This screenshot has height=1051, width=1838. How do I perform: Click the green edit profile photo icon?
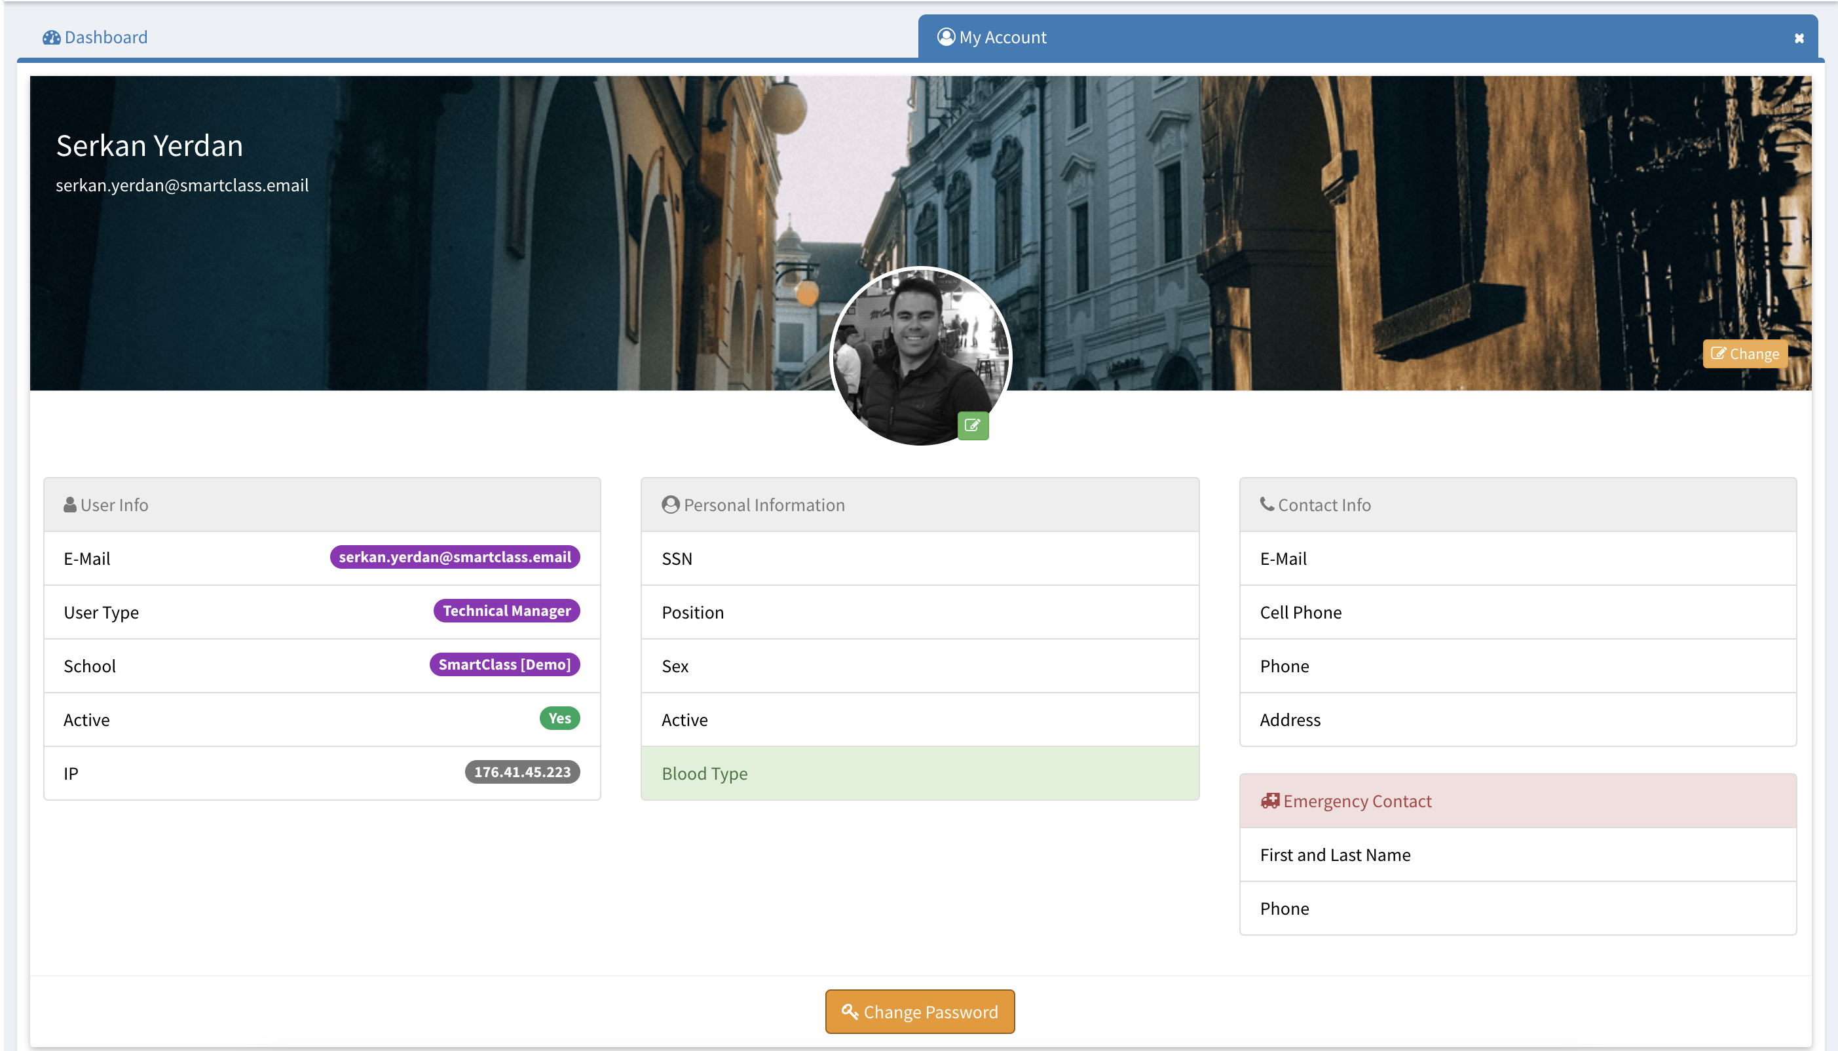click(x=972, y=425)
